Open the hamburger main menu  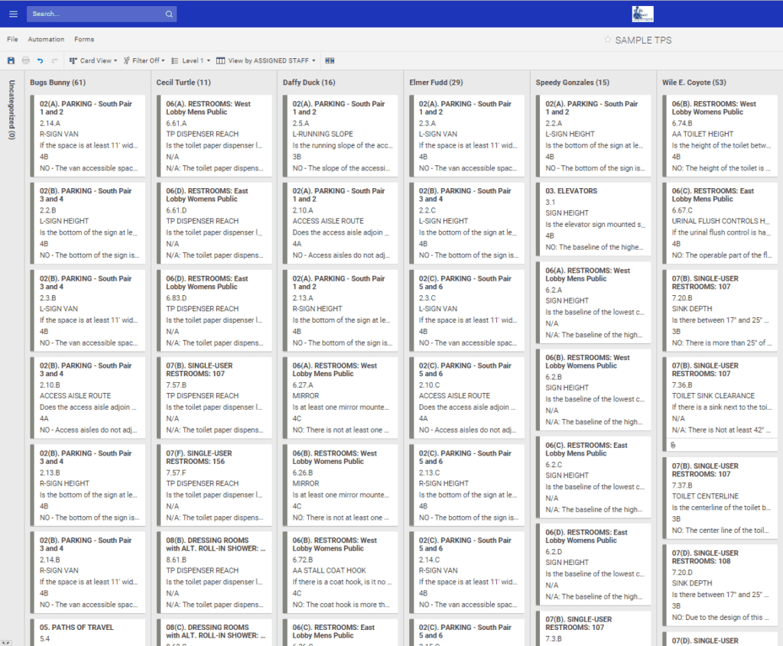[14, 14]
